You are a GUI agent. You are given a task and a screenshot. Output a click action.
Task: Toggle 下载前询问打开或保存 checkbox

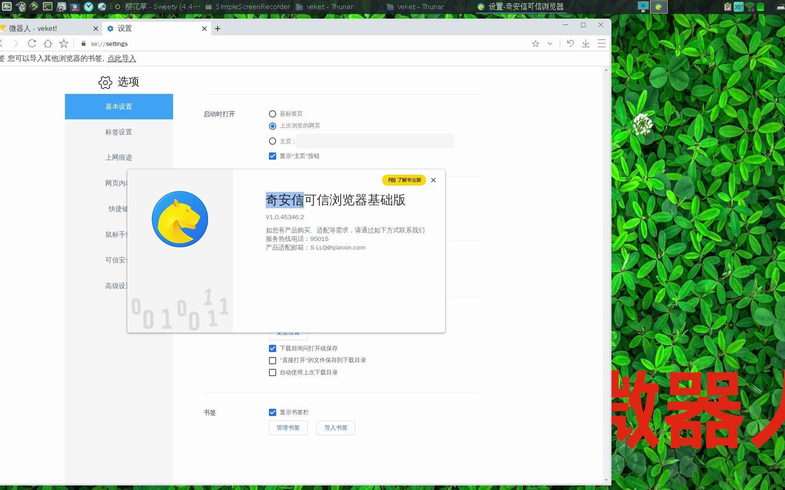click(273, 348)
